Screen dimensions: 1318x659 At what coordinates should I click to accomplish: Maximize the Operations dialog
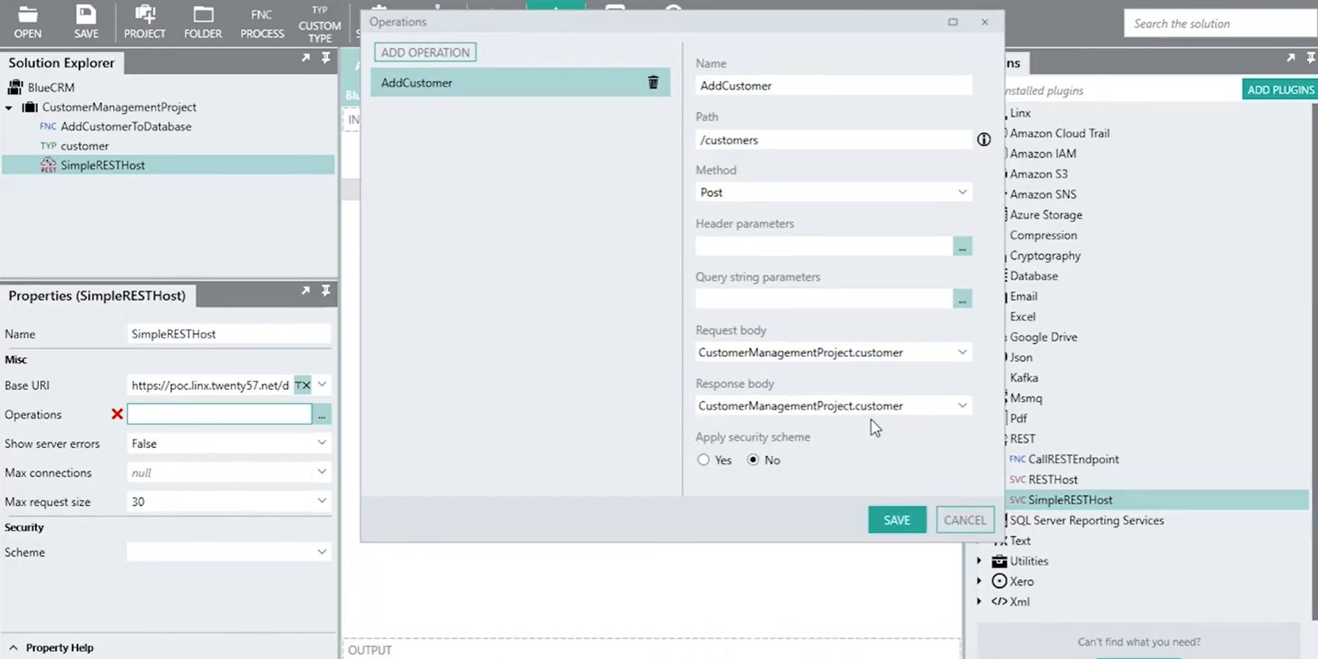tap(953, 22)
